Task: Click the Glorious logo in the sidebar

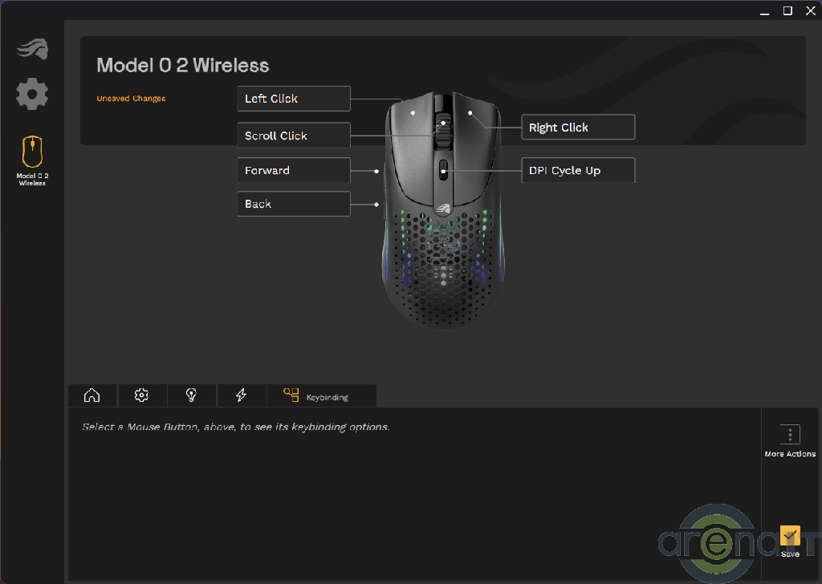Action: tap(32, 50)
